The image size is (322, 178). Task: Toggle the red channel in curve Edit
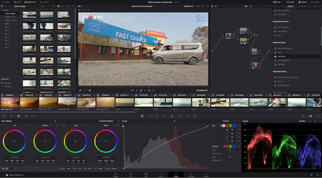227,126
